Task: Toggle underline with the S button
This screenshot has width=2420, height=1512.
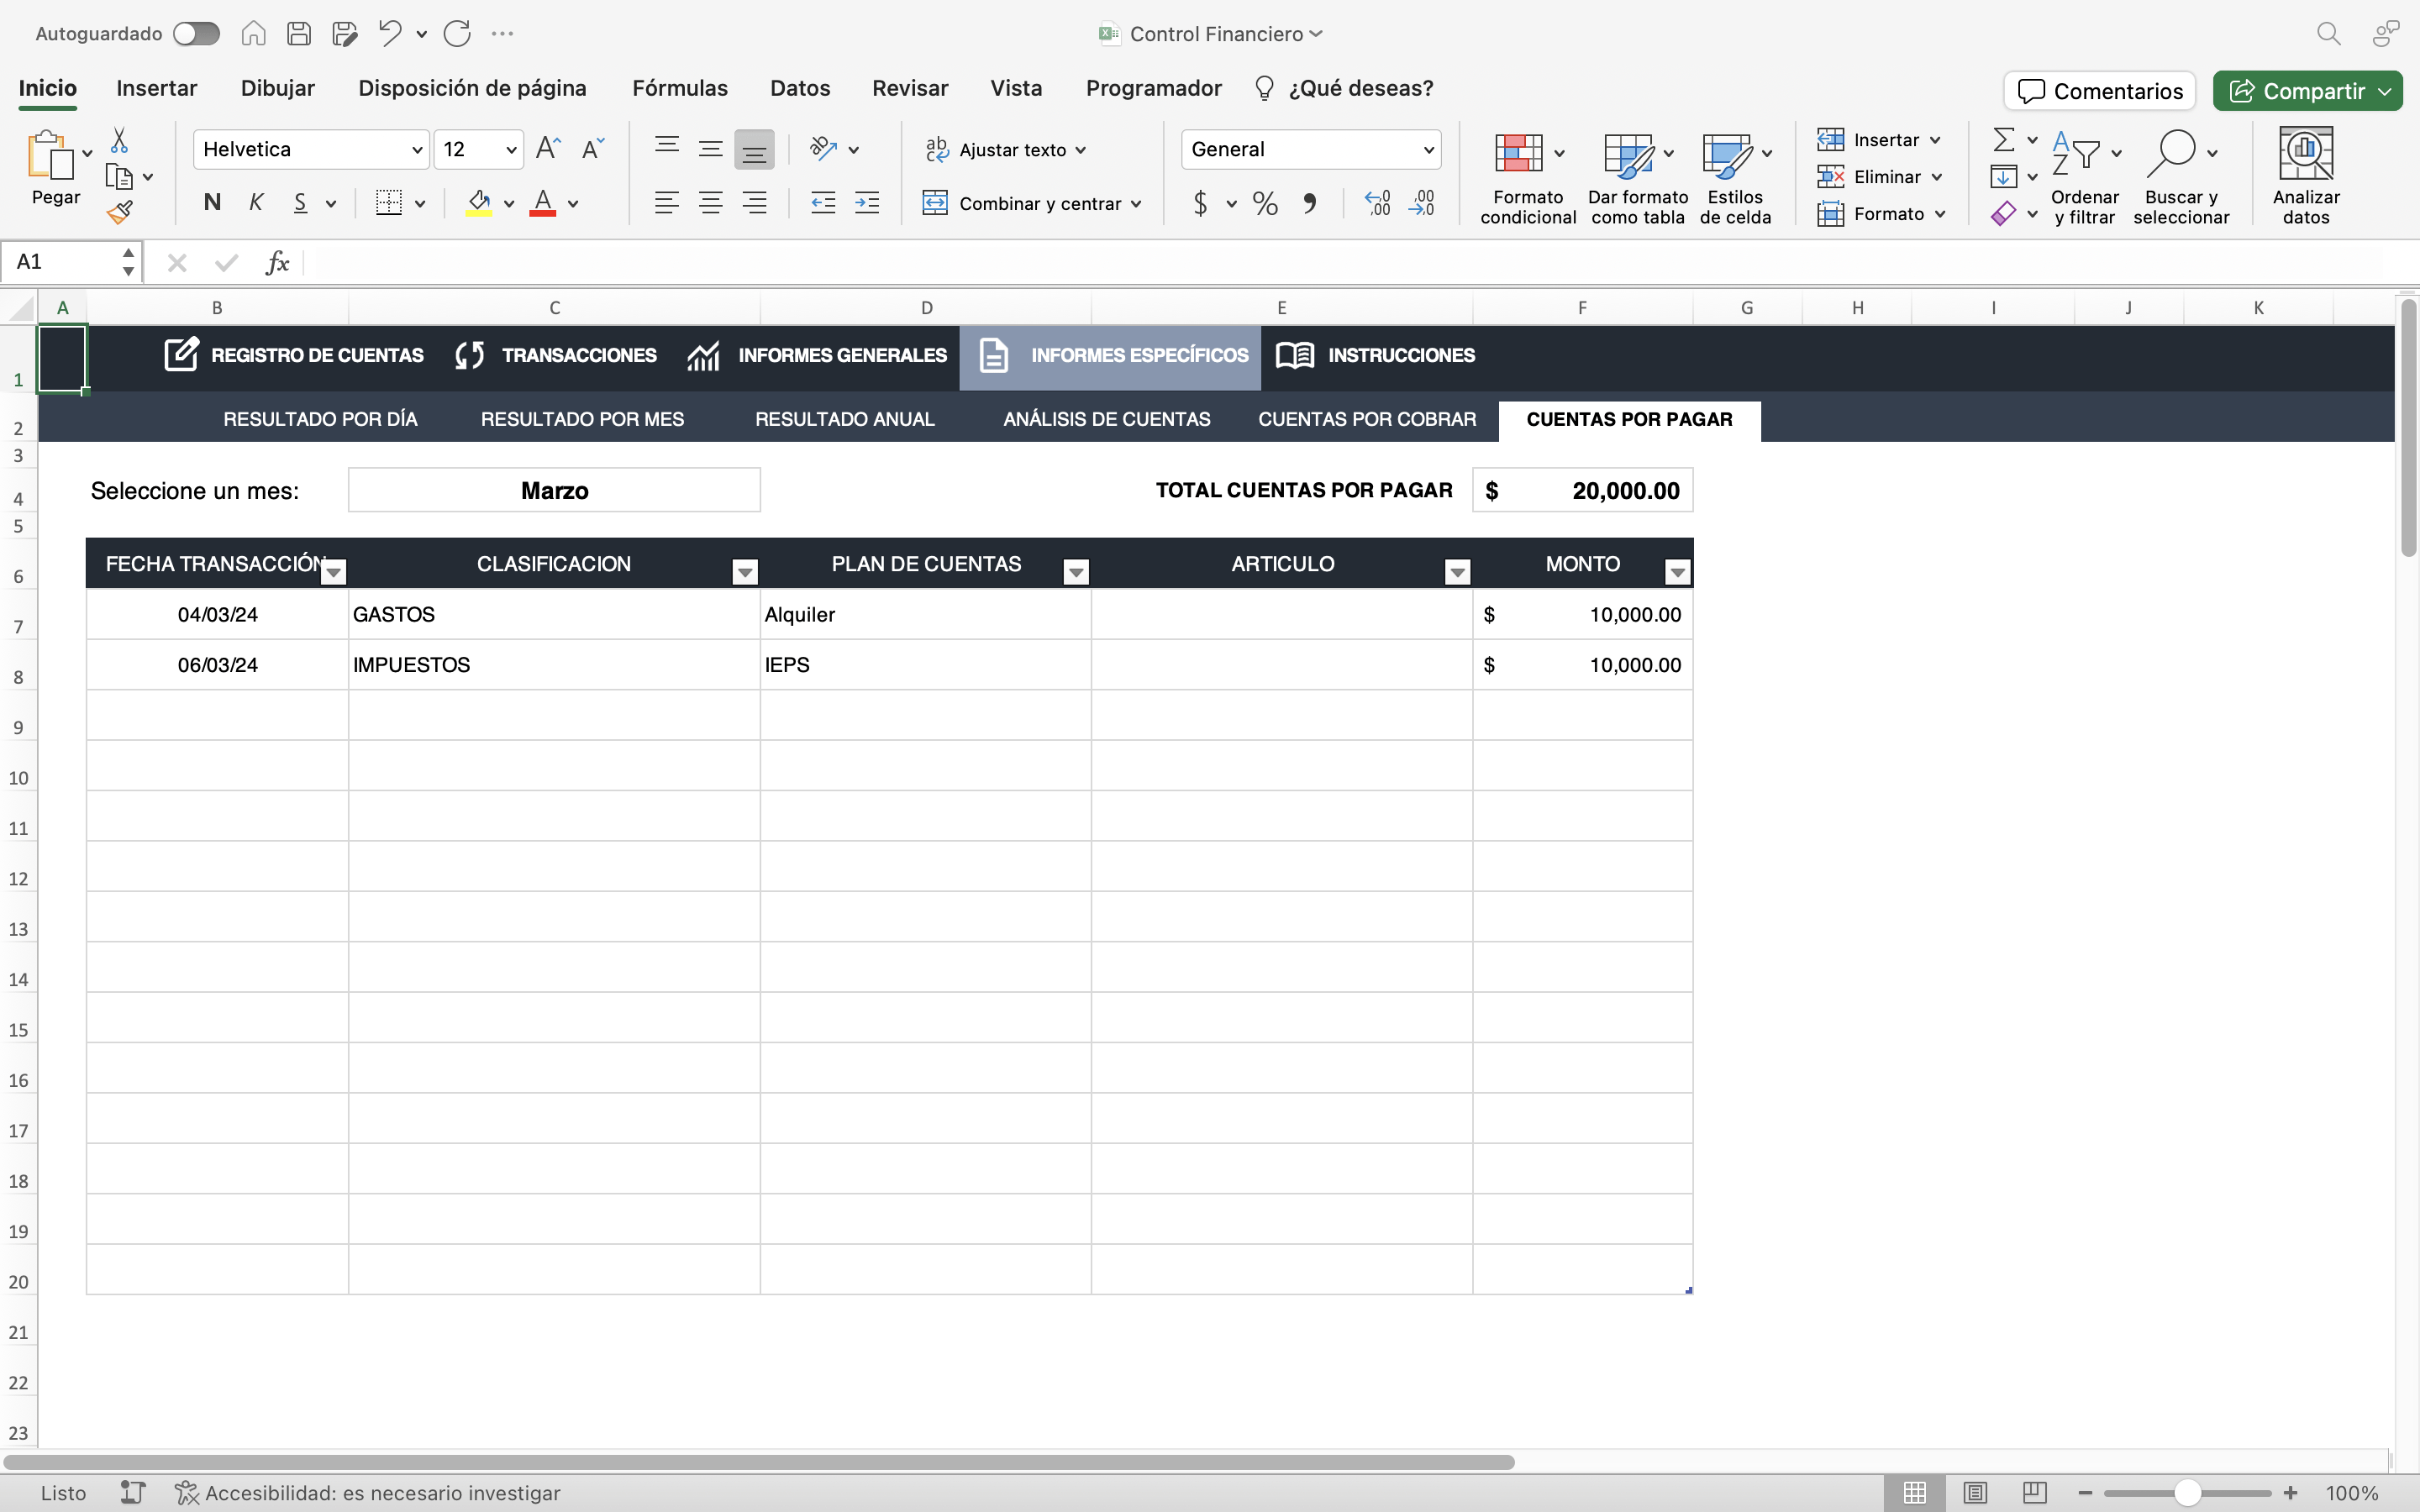Action: click(300, 203)
